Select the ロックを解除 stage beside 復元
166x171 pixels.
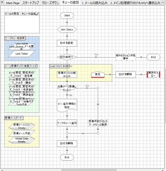[125, 74]
